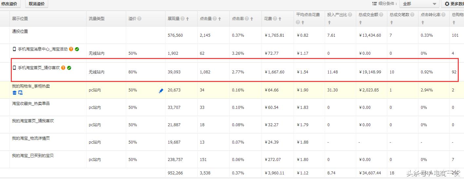Click 展现量 value 39,093
The width and height of the screenshot is (464, 179).
click(174, 72)
